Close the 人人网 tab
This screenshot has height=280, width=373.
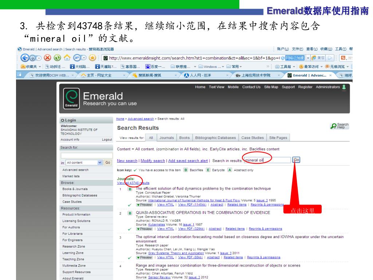coord(227,75)
